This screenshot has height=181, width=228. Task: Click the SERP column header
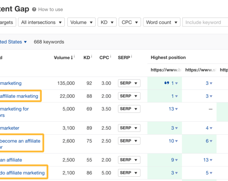pyautogui.click(x=124, y=58)
